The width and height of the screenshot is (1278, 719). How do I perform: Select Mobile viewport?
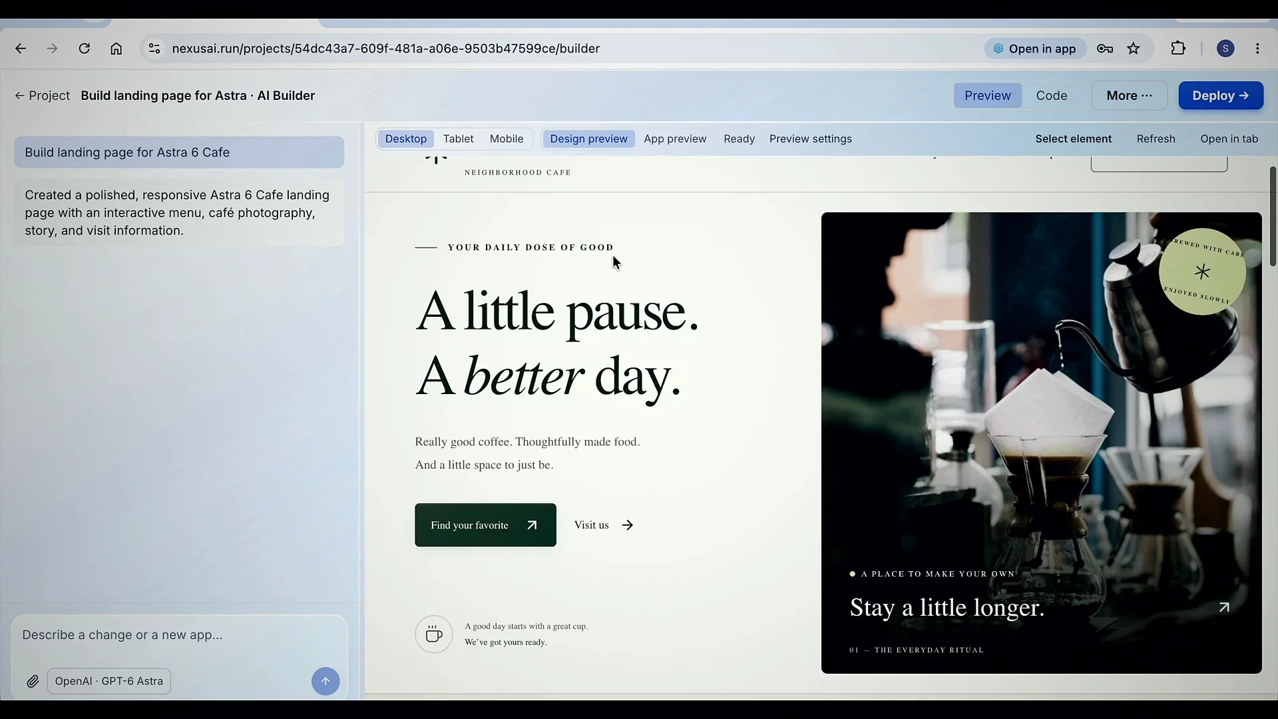[x=507, y=139]
